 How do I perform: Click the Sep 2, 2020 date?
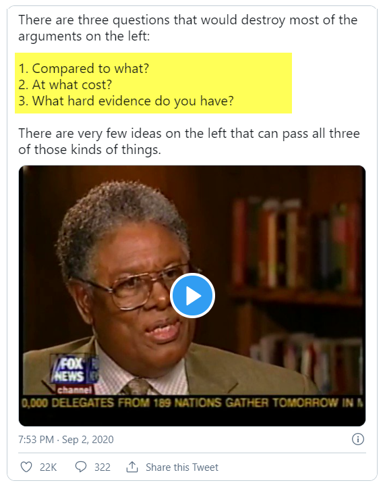[88, 440]
